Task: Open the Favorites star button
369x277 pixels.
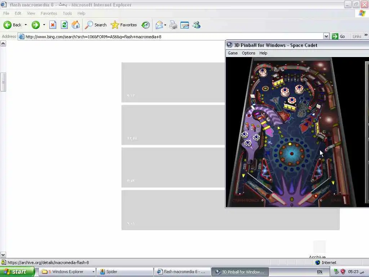Action: point(124,25)
